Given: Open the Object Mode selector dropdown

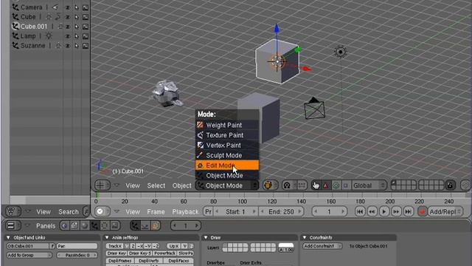Looking at the screenshot, I should (x=227, y=185).
